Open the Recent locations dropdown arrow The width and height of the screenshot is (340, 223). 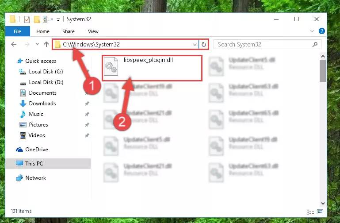(37, 44)
